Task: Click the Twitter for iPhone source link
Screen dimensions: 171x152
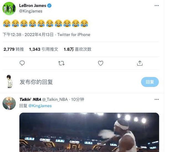Action: coord(74,35)
